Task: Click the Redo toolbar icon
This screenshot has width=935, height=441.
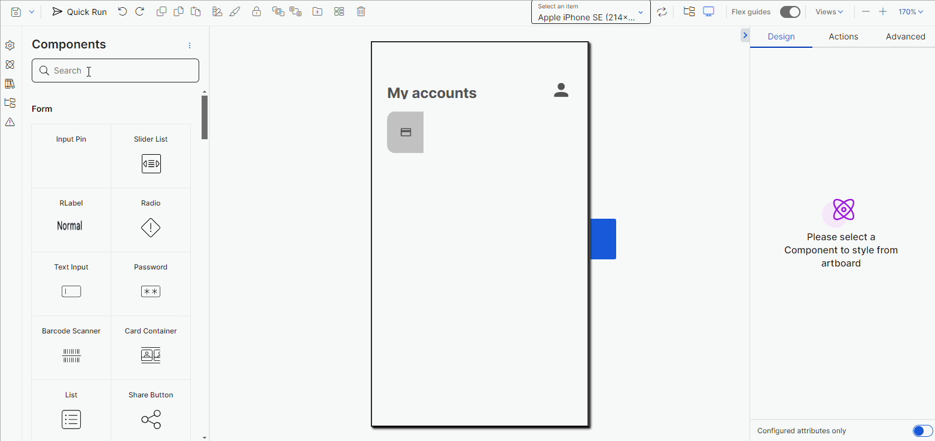Action: coord(141,11)
